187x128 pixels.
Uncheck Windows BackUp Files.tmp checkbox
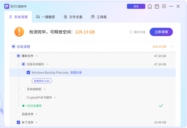(x=28, y=72)
